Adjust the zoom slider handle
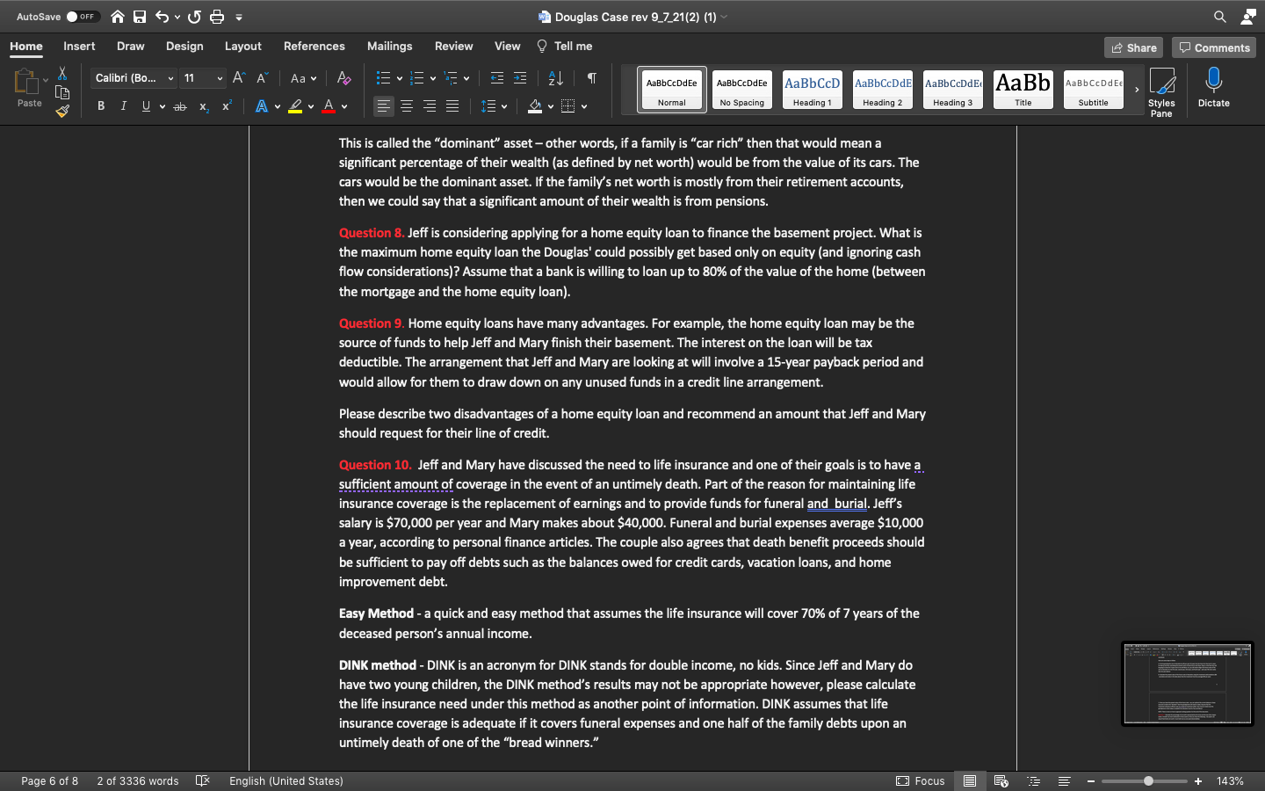Screen dimensions: 1265x791 (x=1148, y=780)
